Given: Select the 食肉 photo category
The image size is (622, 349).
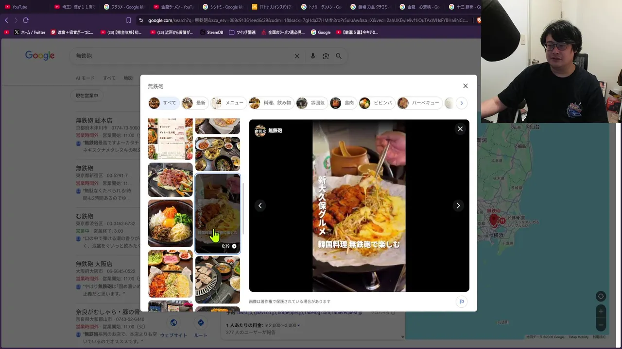Looking at the screenshot, I should click(343, 103).
